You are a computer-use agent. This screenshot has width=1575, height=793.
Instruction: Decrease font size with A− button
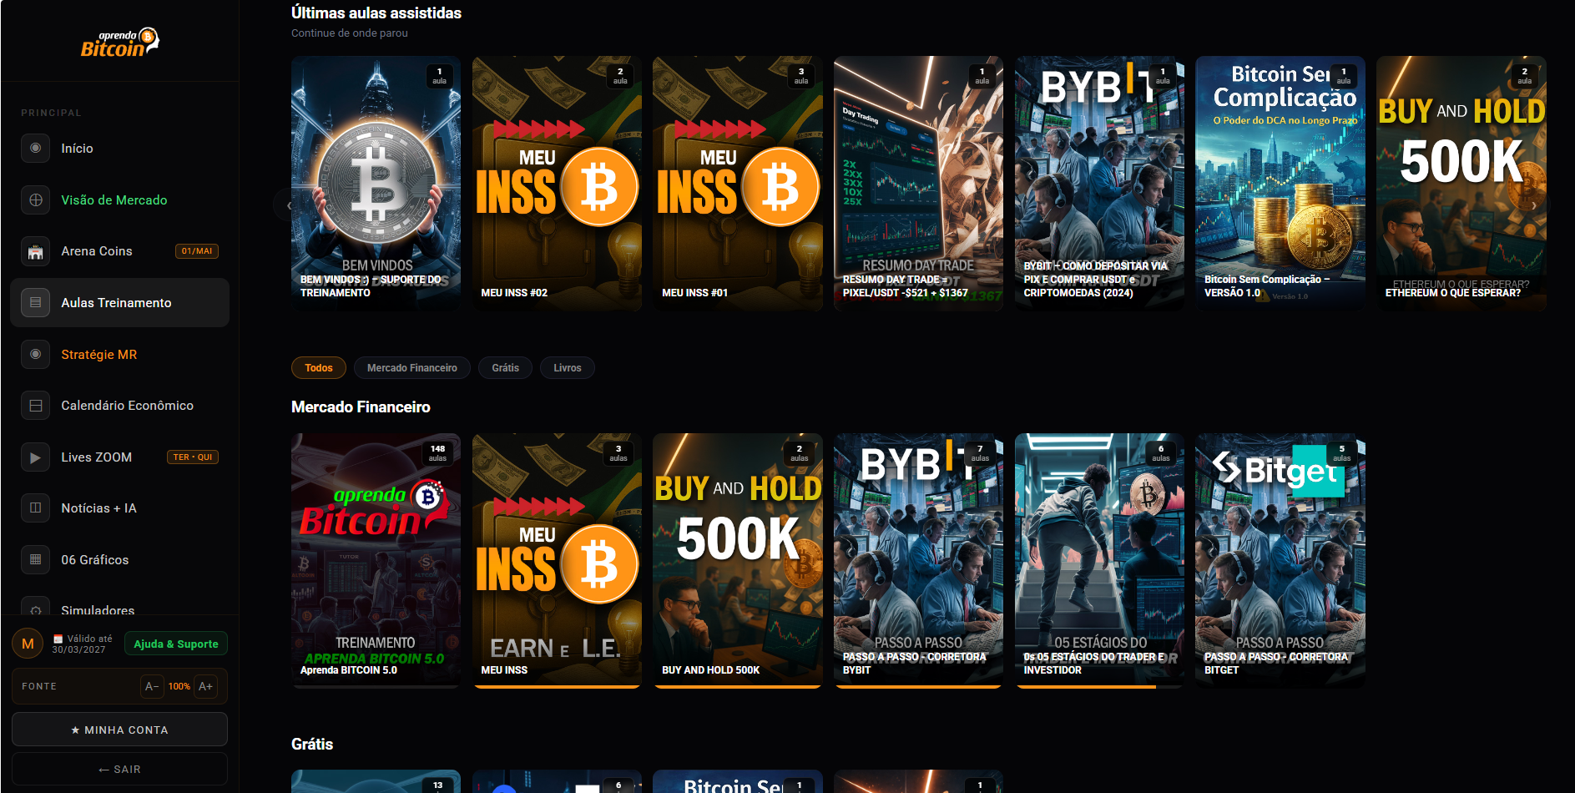pyautogui.click(x=152, y=686)
